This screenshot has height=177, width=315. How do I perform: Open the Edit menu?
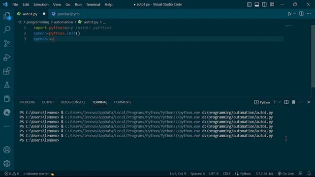point(26,4)
